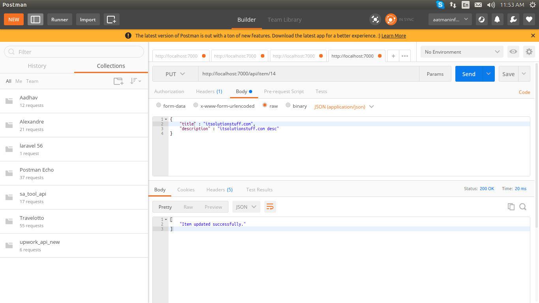Open the notifications bell icon

[x=498, y=19]
